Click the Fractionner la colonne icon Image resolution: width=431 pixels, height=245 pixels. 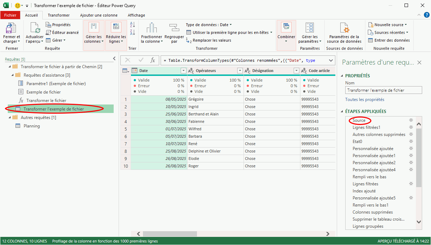[x=151, y=28]
